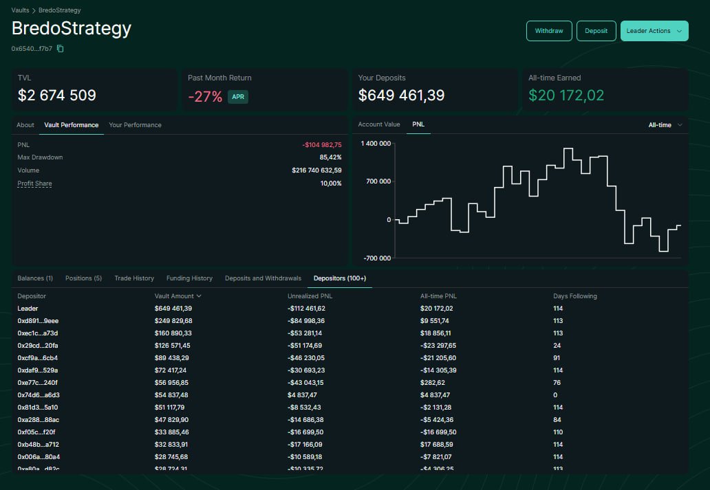
Task: Expand the All-time chart range selector
Action: coord(665,125)
